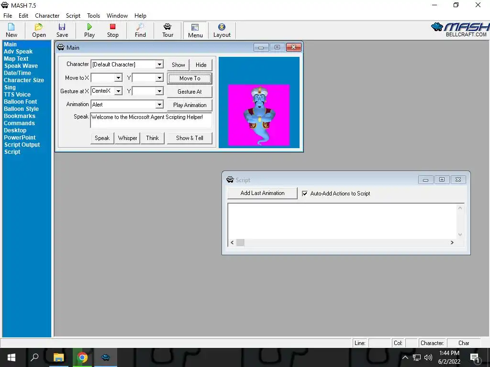
Task: Click the genie character preview image
Action: pos(259,115)
